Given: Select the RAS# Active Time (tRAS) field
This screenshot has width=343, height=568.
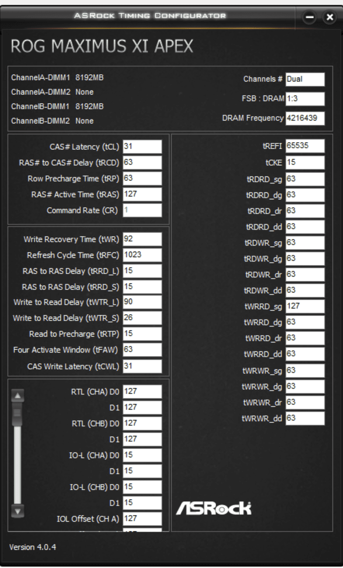Looking at the screenshot, I should coord(142,195).
